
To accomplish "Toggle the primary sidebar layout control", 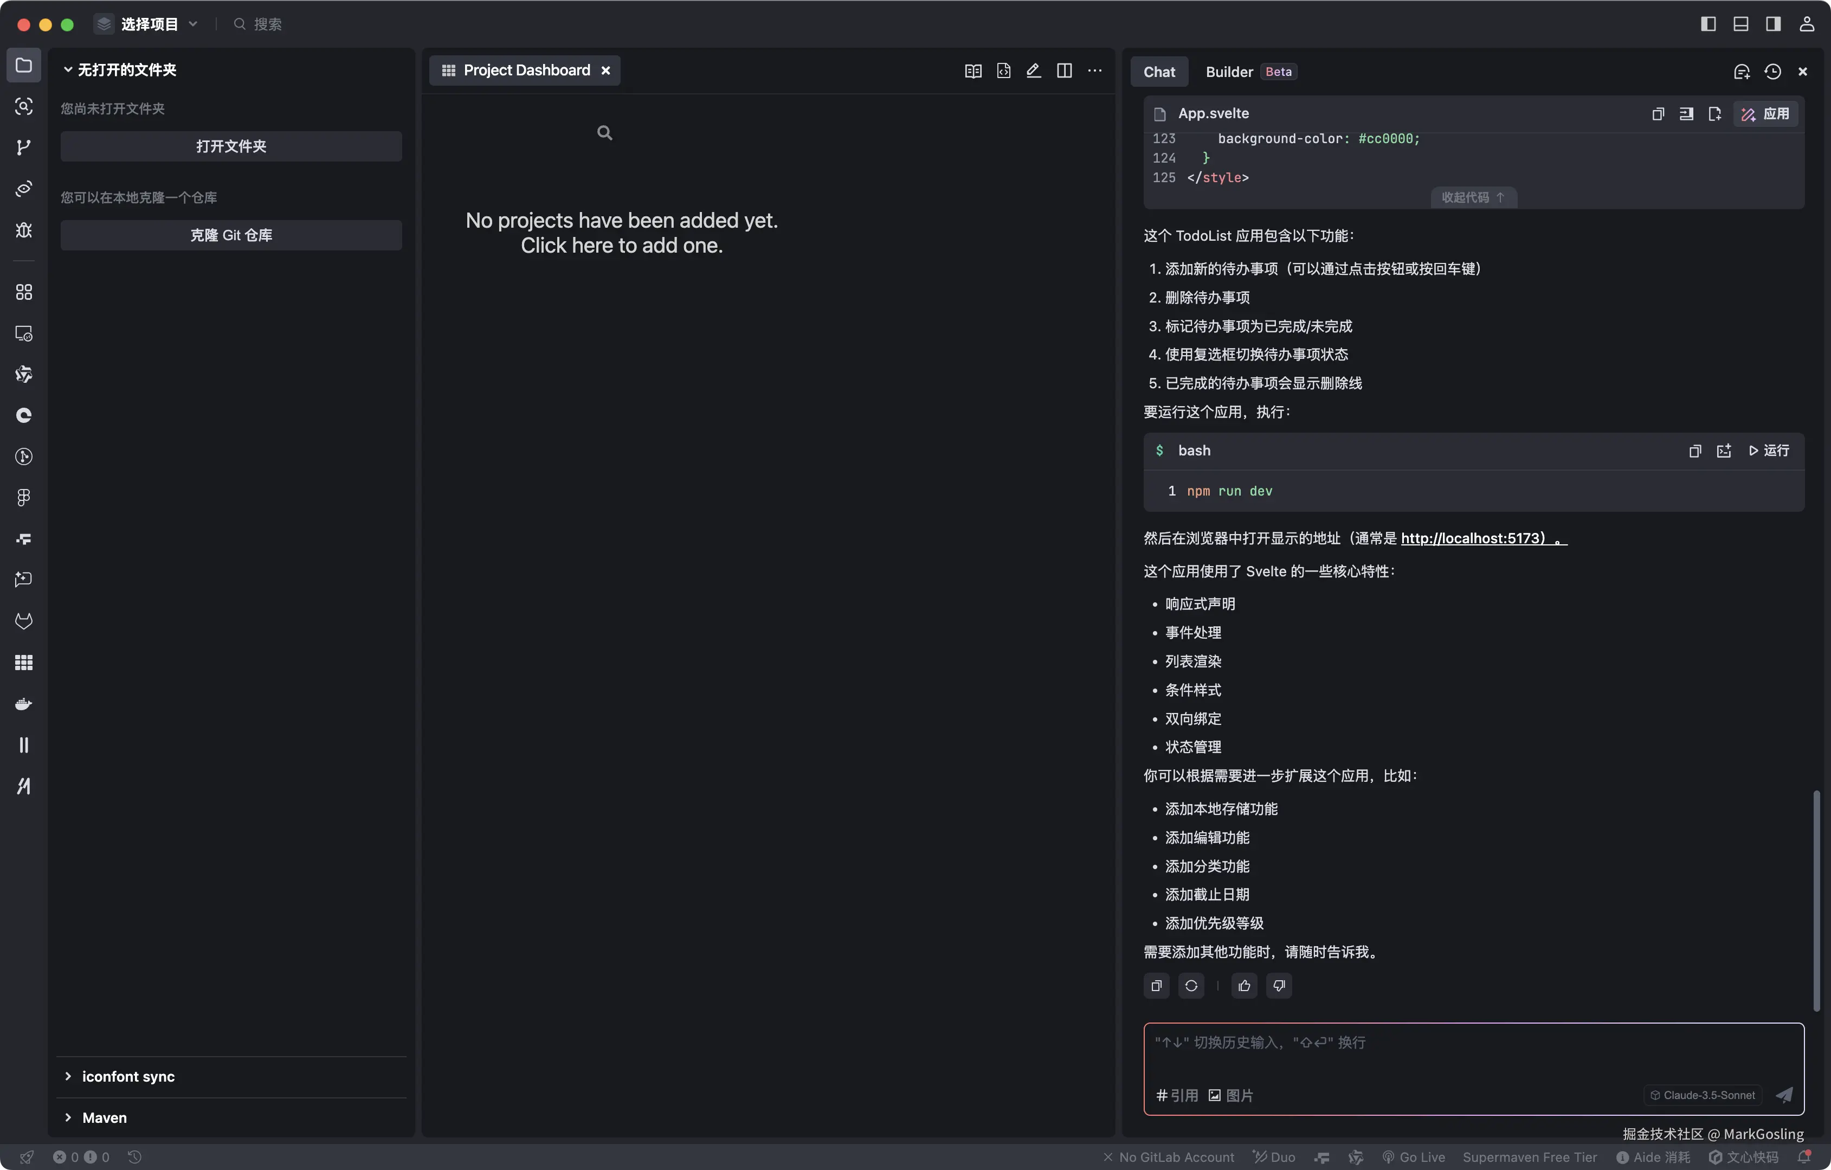I will coord(1708,23).
